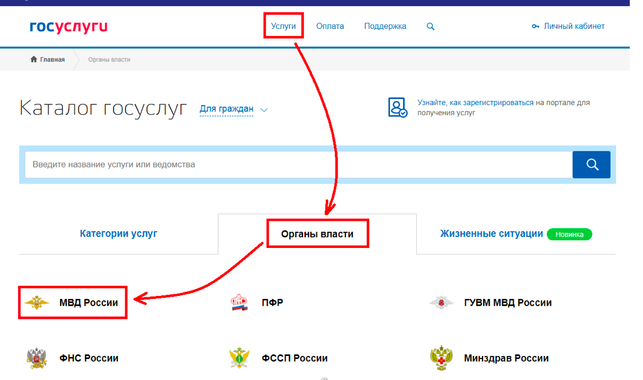
Task: Open the Для граждан dropdown
Action: 226,109
